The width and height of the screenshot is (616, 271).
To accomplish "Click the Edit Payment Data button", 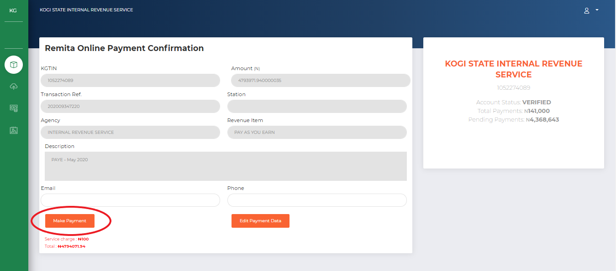I will pyautogui.click(x=260, y=221).
